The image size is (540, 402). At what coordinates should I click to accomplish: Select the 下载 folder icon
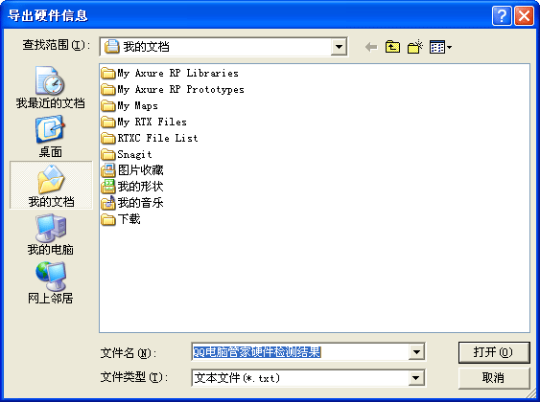tap(108, 219)
